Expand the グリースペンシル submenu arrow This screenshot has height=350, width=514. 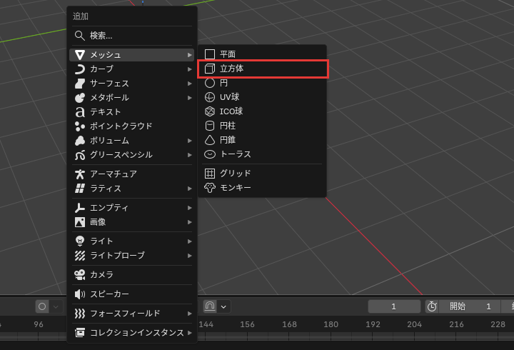[189, 155]
